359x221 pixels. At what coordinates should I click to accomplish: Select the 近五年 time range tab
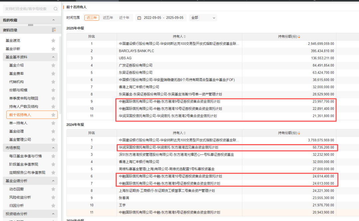tap(108, 18)
